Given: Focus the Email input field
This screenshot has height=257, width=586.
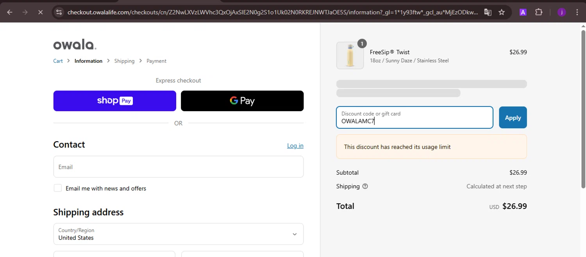Looking at the screenshot, I should coord(178,167).
